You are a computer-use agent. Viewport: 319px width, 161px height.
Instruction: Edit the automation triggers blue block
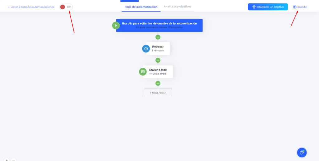[159, 26]
